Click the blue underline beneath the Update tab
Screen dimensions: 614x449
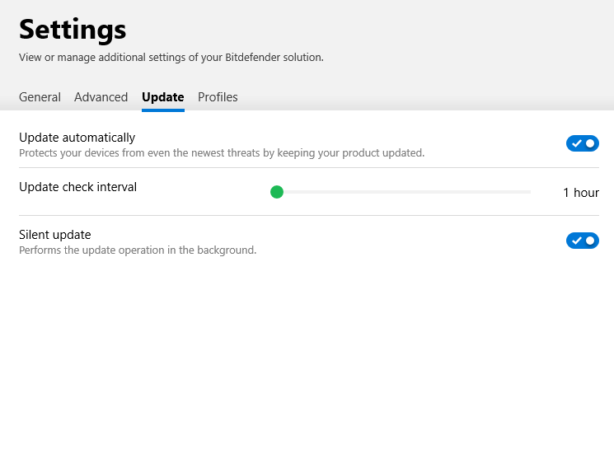click(162, 110)
